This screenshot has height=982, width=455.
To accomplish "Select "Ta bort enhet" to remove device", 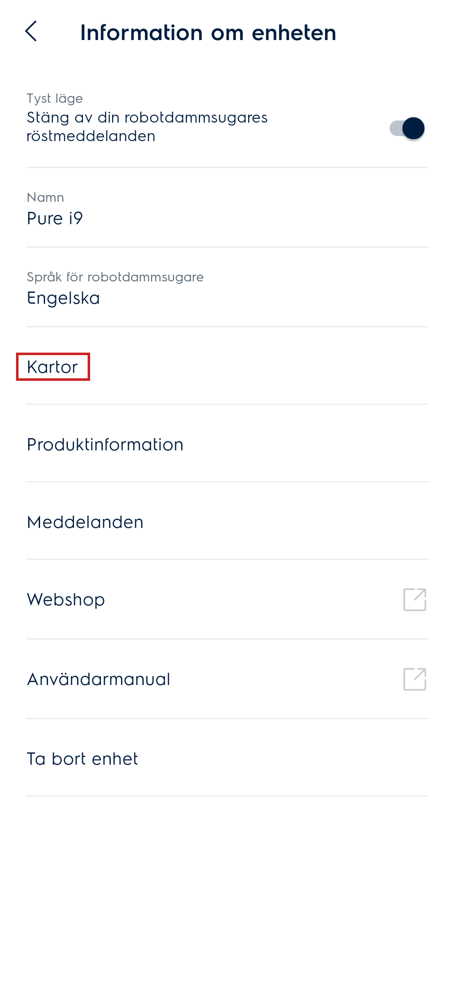I will 83,759.
